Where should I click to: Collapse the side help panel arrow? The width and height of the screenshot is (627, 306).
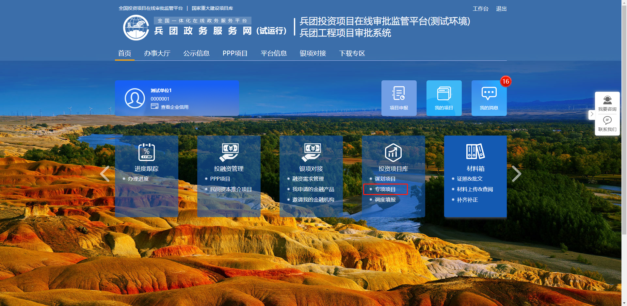pos(591,114)
